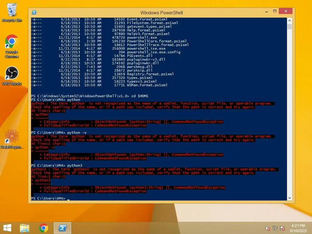Open File Explorer from the taskbar
The height and width of the screenshot is (234, 312).
pyautogui.click(x=25, y=228)
